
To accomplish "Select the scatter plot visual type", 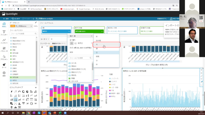I will click(x=16, y=104).
